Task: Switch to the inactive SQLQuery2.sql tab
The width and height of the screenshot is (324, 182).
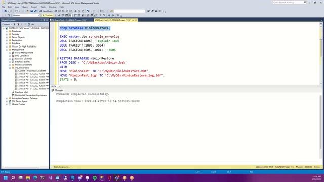Action: (x=69, y=20)
